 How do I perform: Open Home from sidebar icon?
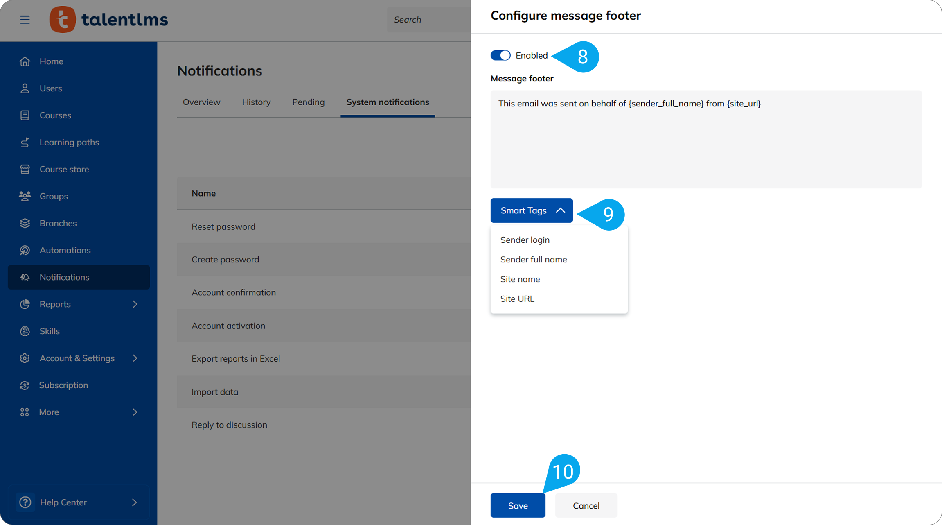click(25, 61)
